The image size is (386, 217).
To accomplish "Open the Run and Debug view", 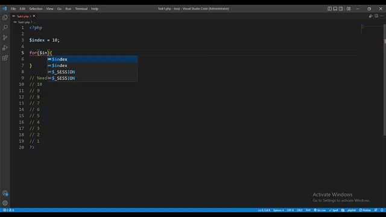I will click(x=5, y=48).
